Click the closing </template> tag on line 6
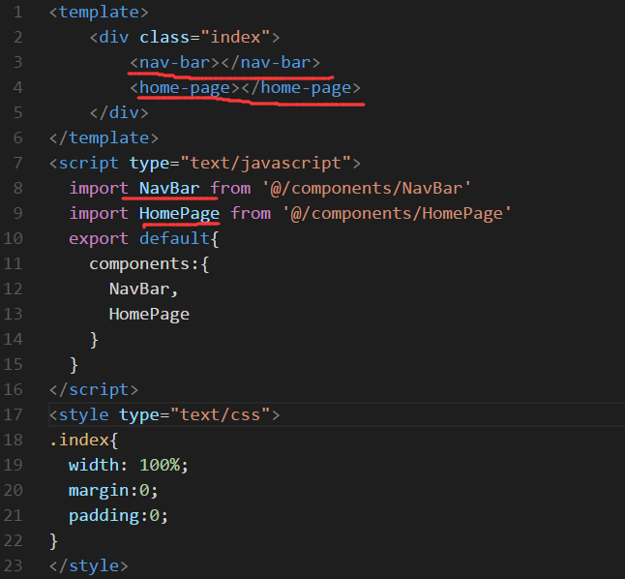This screenshot has width=625, height=579. tap(104, 137)
